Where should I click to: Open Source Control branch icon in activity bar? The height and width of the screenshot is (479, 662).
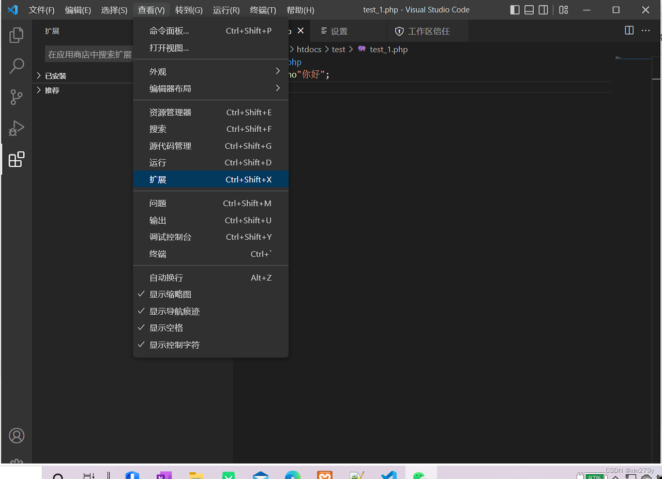17,97
